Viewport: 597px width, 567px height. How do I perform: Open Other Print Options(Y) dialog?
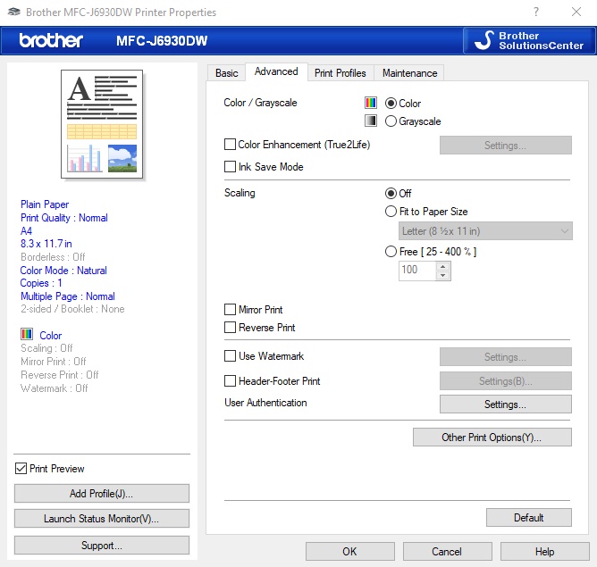click(x=492, y=437)
